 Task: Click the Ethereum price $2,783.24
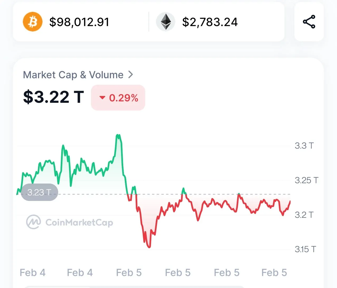click(210, 22)
